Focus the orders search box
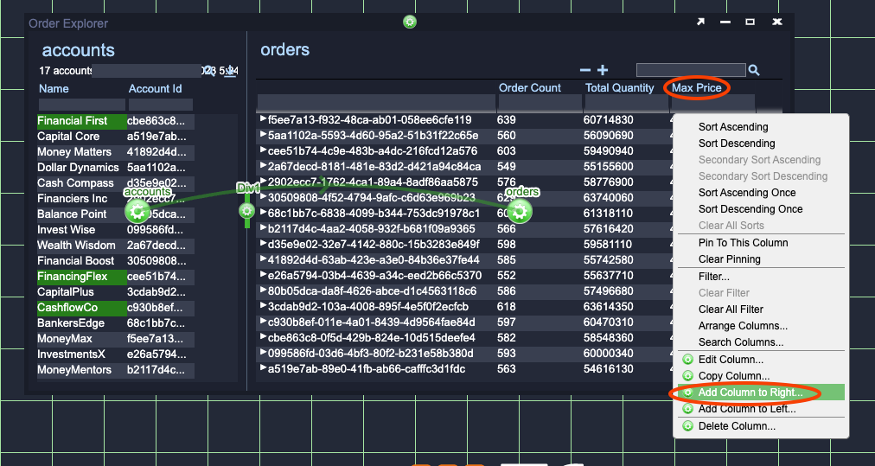875x466 pixels. pyautogui.click(x=691, y=70)
